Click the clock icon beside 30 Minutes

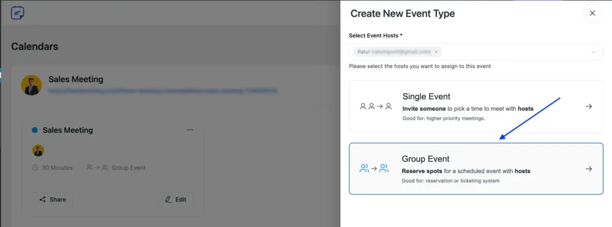35,168
